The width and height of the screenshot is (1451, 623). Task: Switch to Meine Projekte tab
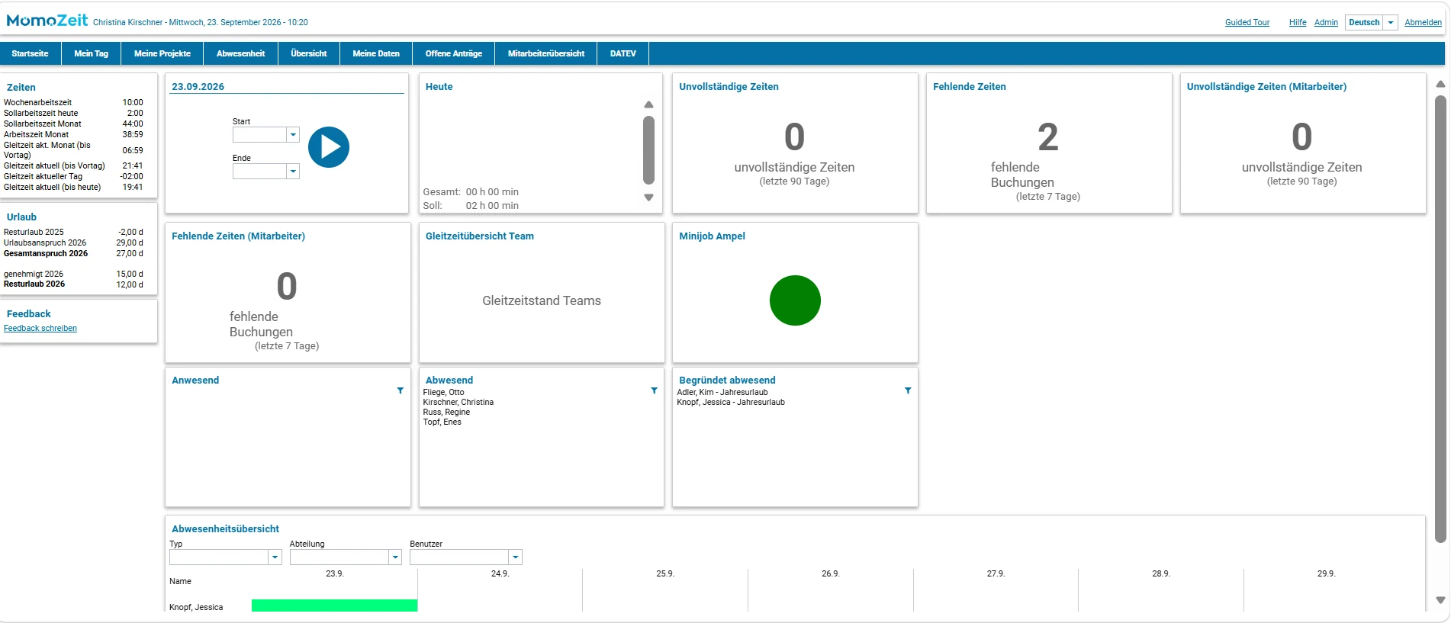162,53
